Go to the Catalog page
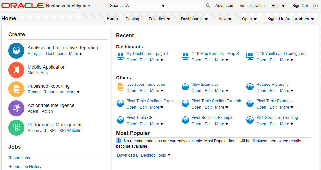This screenshot has width=321, height=170. pos(132,19)
